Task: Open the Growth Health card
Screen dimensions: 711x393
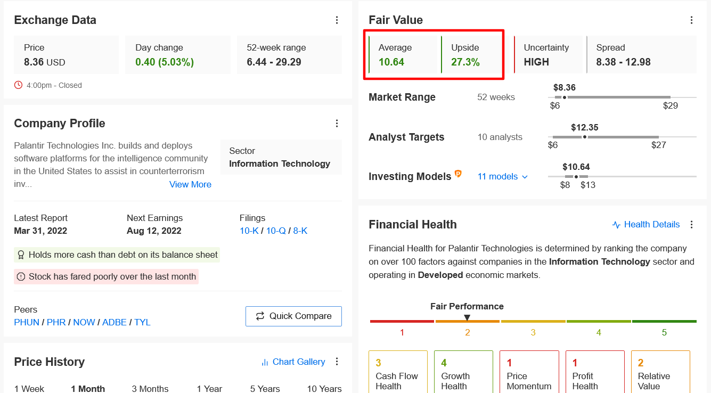Action: pos(463,372)
